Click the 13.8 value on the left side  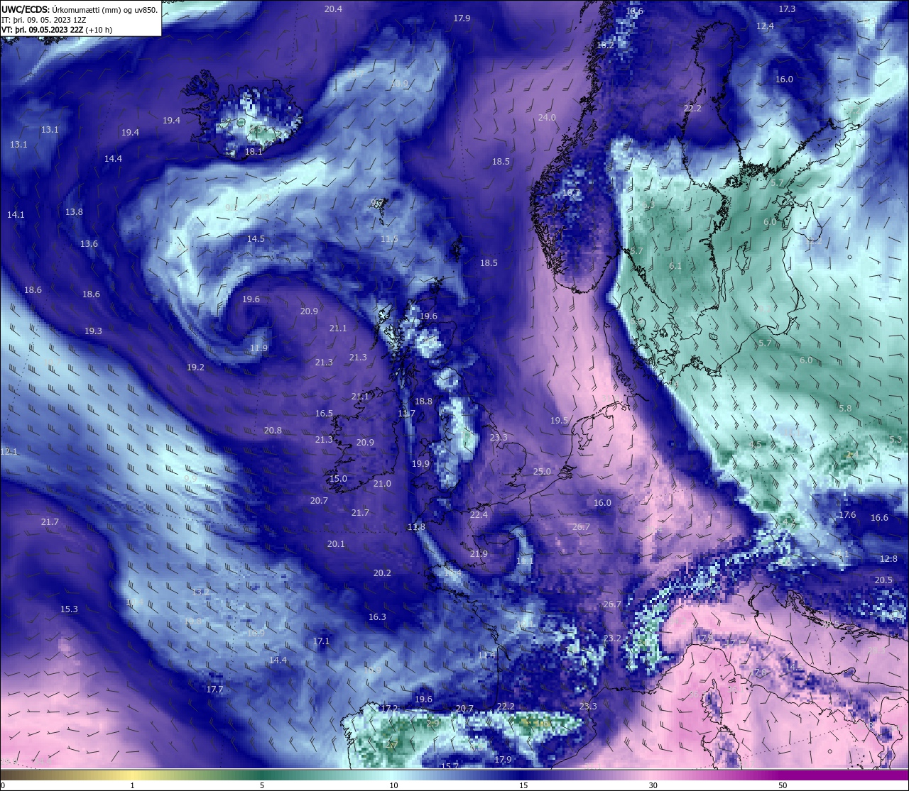pyautogui.click(x=74, y=212)
